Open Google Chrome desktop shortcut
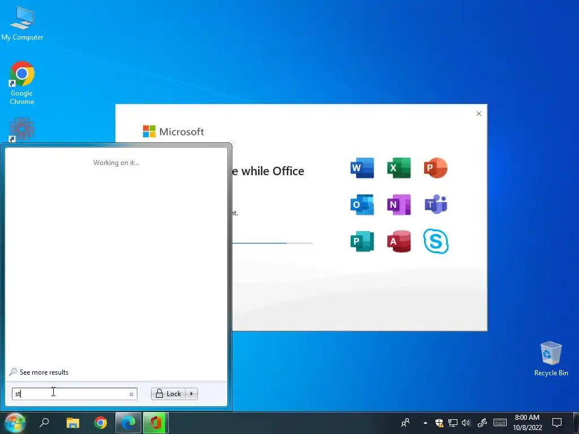This screenshot has width=579, height=434. 22,83
